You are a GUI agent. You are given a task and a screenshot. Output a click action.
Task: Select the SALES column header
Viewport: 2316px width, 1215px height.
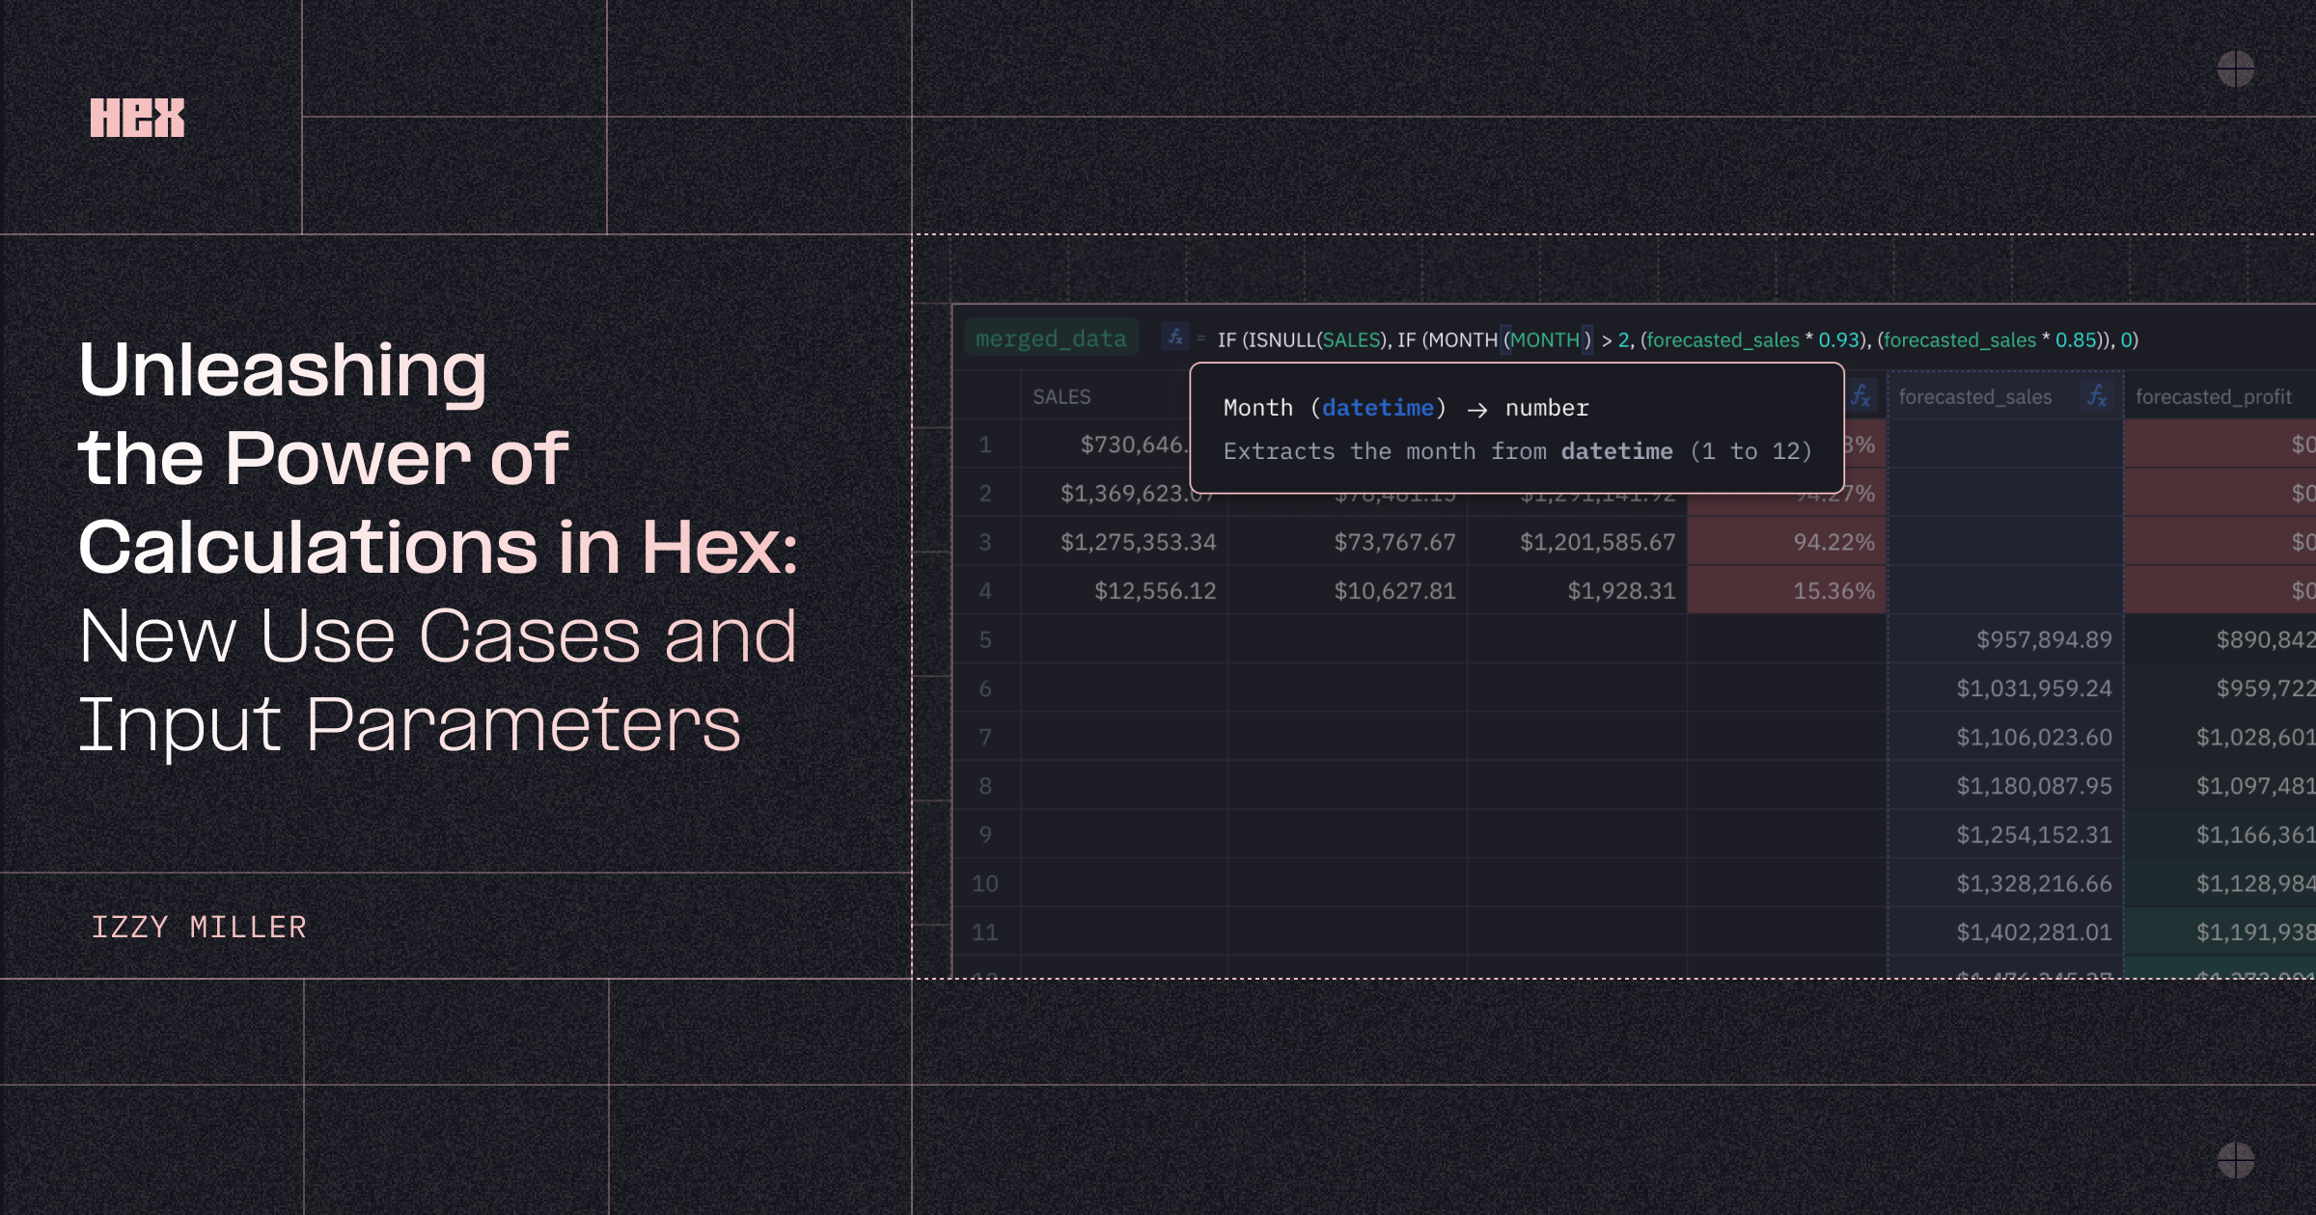pyautogui.click(x=1061, y=396)
